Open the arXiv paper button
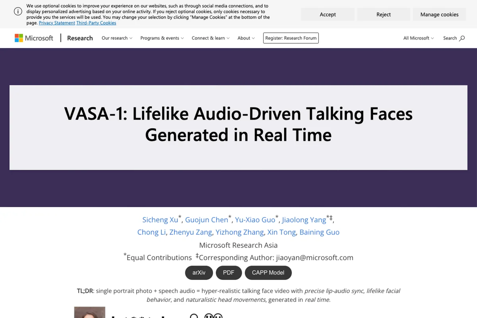Viewport: 477px width, 318px height. point(199,273)
